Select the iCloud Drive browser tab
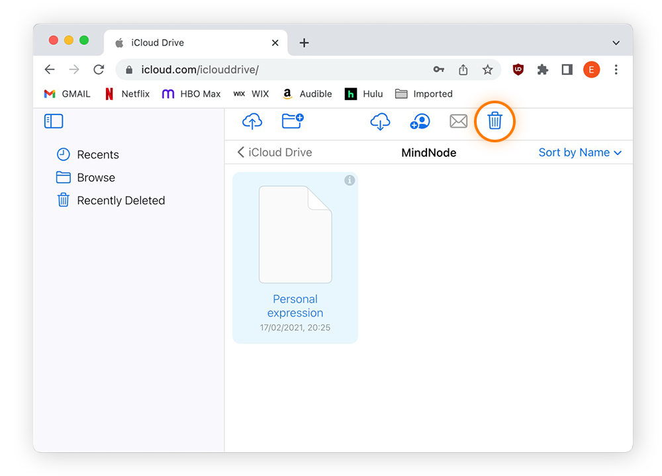662x476 pixels. pos(195,42)
